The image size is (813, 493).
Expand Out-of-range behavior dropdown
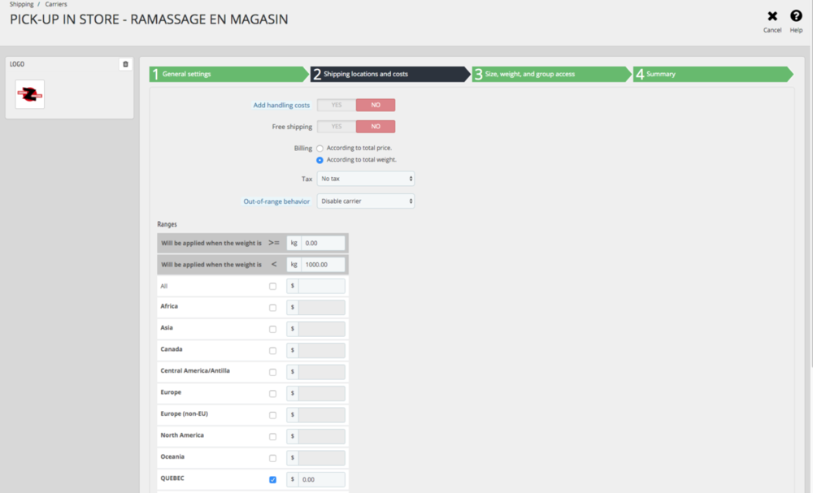(x=365, y=201)
